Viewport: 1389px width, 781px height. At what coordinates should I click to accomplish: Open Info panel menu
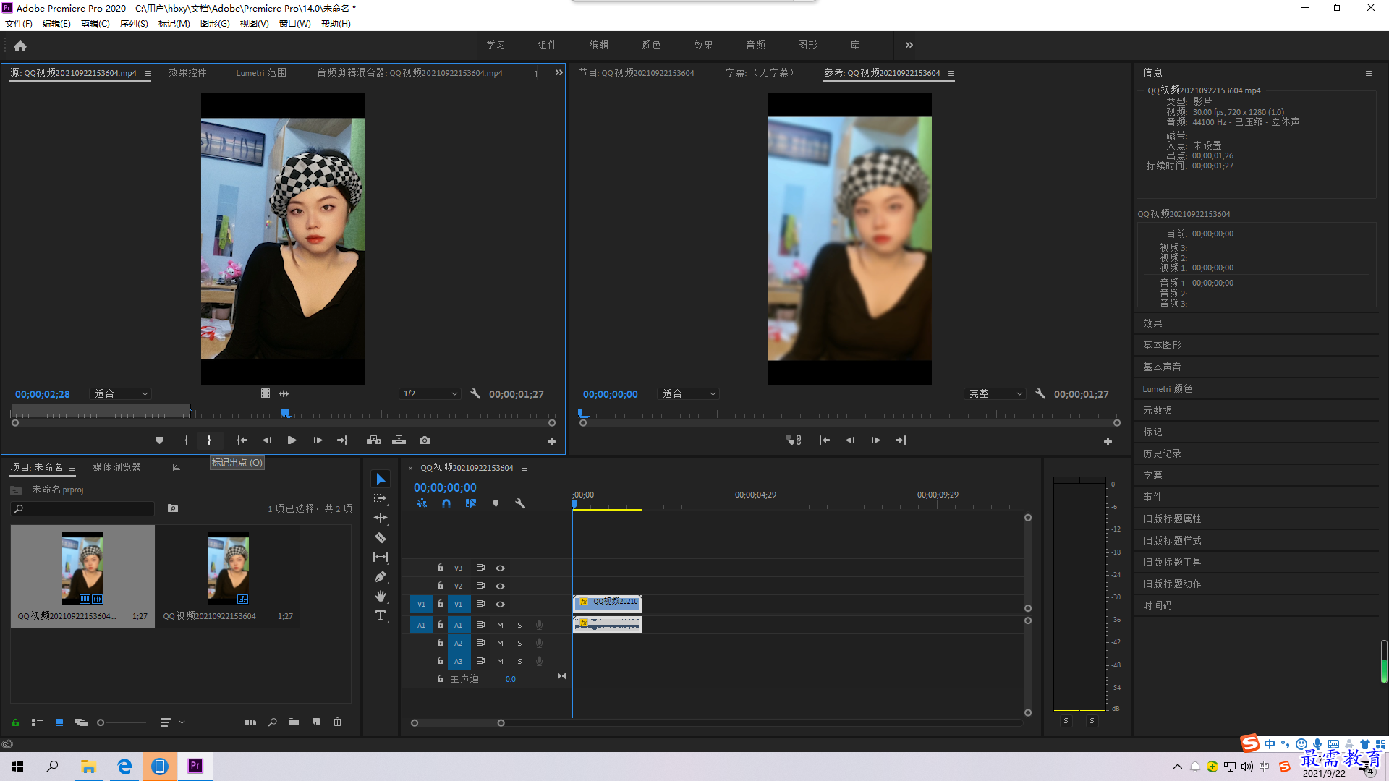coord(1368,74)
